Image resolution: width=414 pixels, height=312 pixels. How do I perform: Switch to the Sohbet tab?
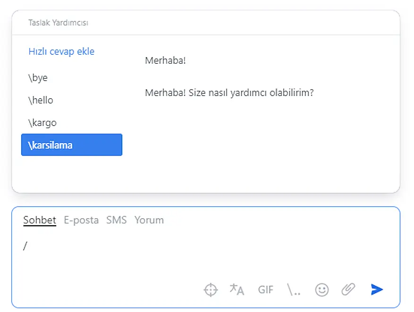point(40,220)
